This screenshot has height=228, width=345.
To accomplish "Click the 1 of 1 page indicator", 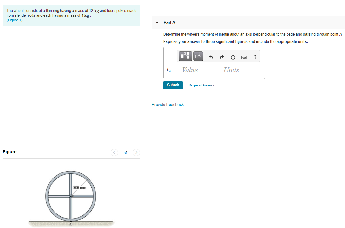I will click(125, 153).
